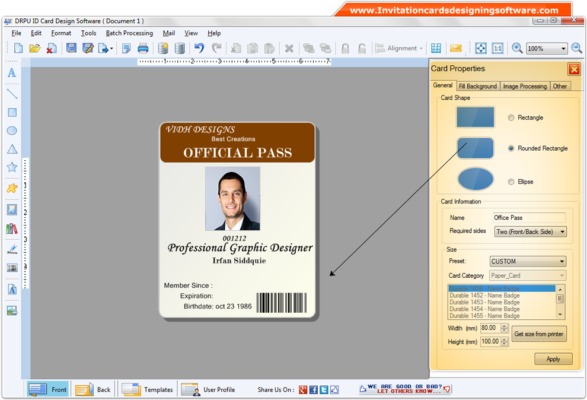Open the Preset CUSTOM dropdown

[x=528, y=261]
